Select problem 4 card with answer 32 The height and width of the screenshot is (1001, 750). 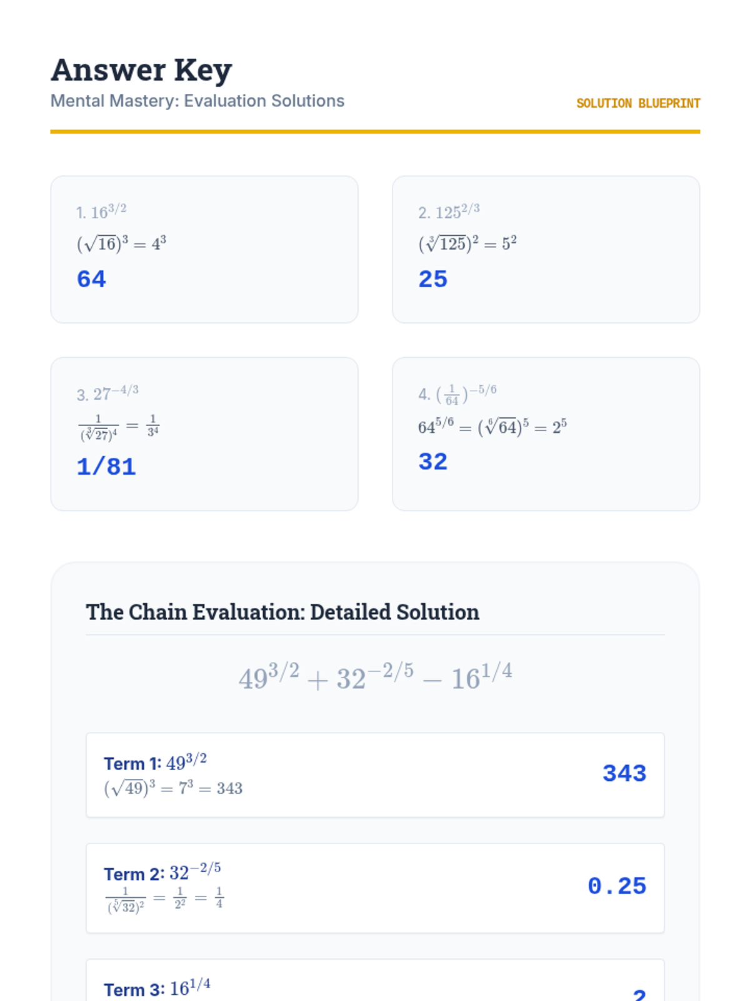click(x=546, y=434)
